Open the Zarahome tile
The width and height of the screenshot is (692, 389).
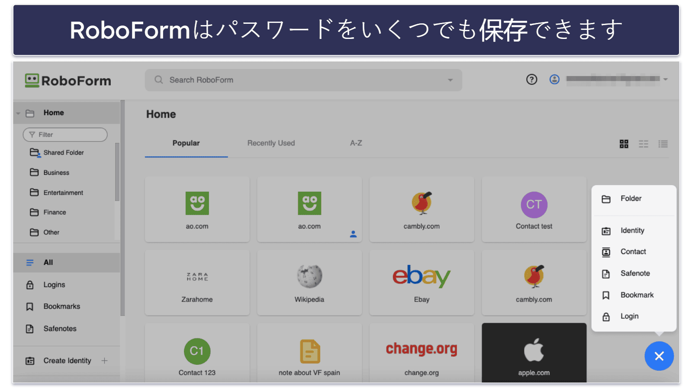197,283
